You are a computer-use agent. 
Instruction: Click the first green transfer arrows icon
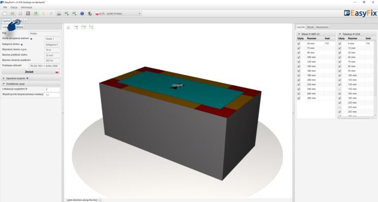pyautogui.click(x=66, y=14)
